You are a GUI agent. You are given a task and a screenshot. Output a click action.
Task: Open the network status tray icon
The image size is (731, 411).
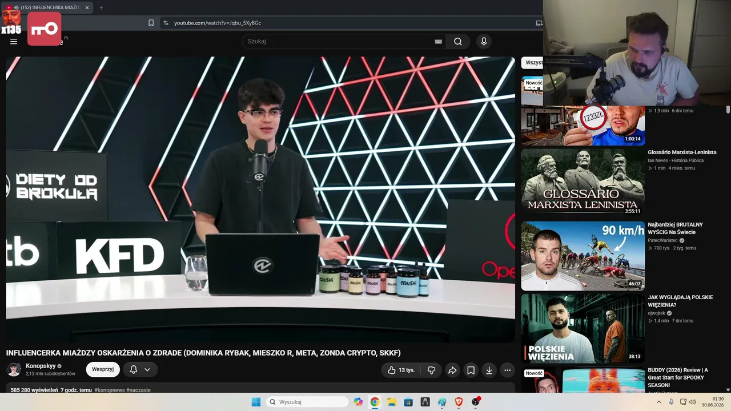683,402
